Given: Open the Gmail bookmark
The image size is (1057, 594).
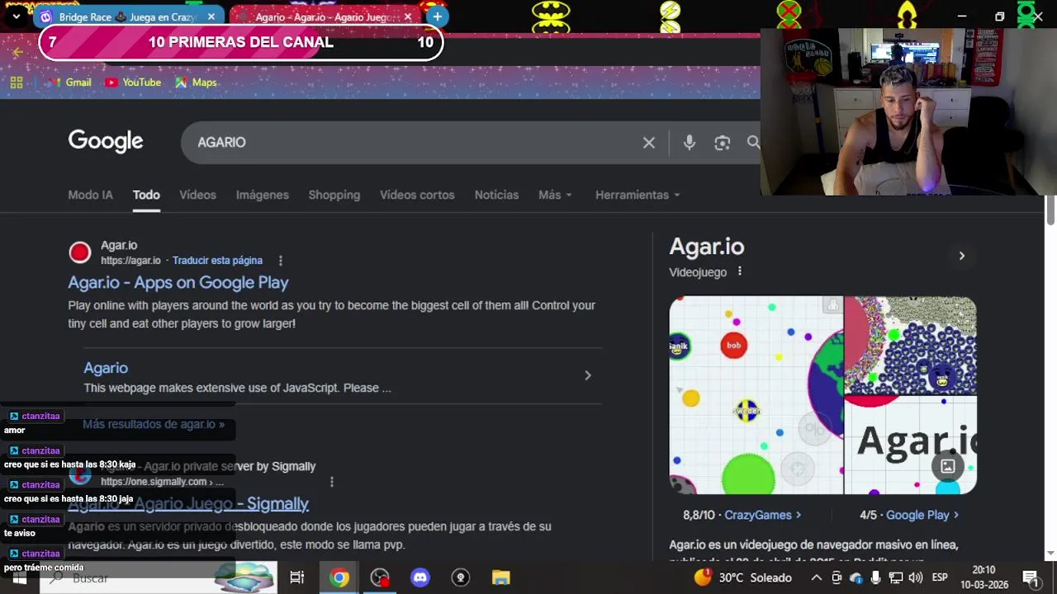Looking at the screenshot, I should 69,82.
